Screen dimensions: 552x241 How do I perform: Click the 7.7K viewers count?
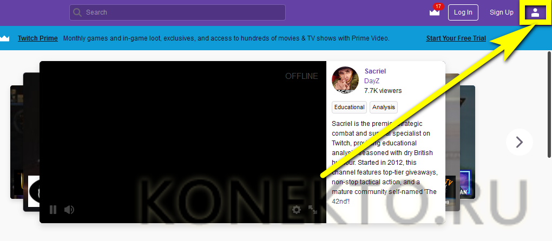tap(383, 91)
